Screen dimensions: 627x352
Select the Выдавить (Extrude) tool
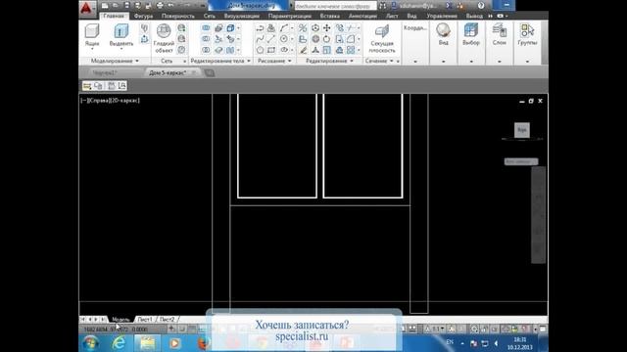click(121, 35)
